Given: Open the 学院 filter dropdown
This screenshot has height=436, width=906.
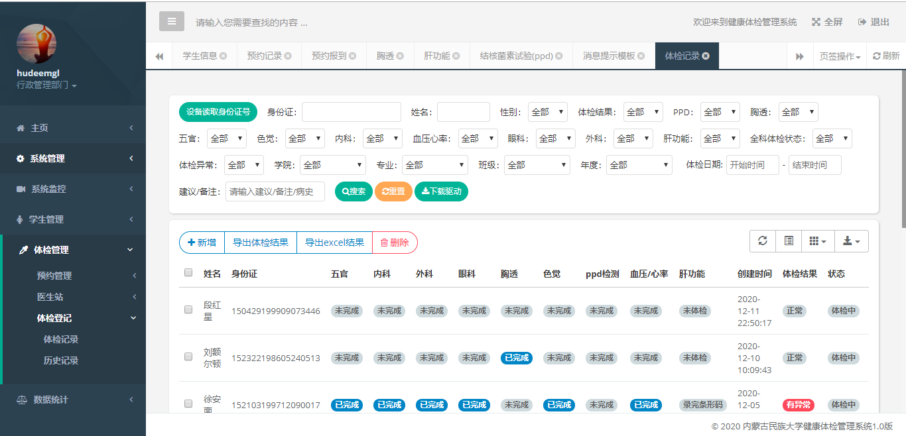Looking at the screenshot, I should point(333,165).
